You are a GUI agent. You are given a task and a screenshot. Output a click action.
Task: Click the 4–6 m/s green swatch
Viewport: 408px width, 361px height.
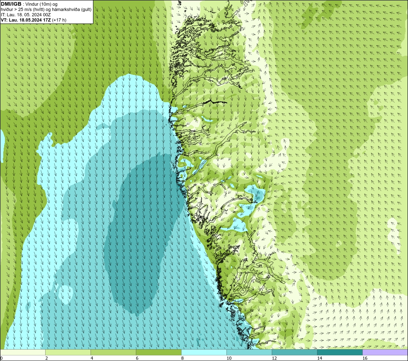(113, 352)
